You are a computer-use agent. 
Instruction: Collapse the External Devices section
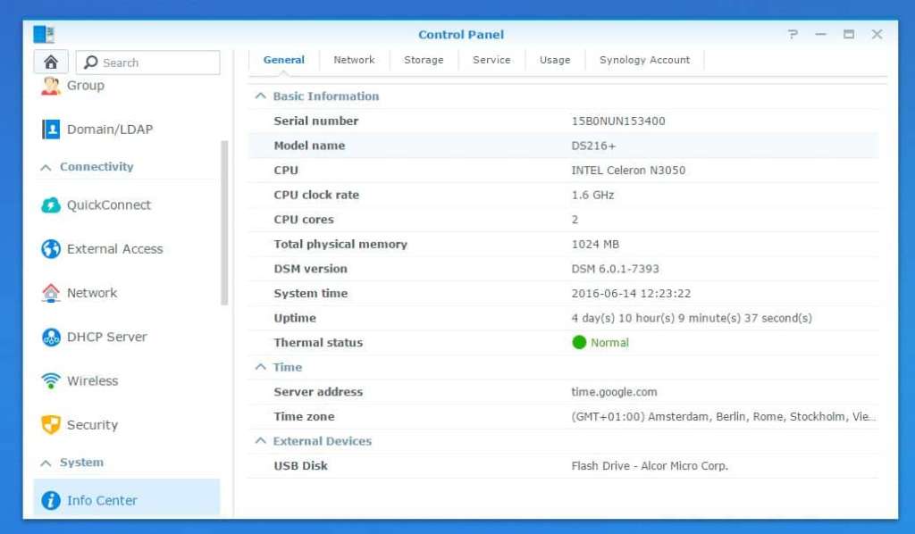click(260, 441)
